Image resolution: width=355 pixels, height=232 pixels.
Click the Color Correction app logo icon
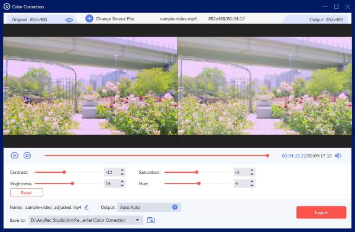pos(7,7)
